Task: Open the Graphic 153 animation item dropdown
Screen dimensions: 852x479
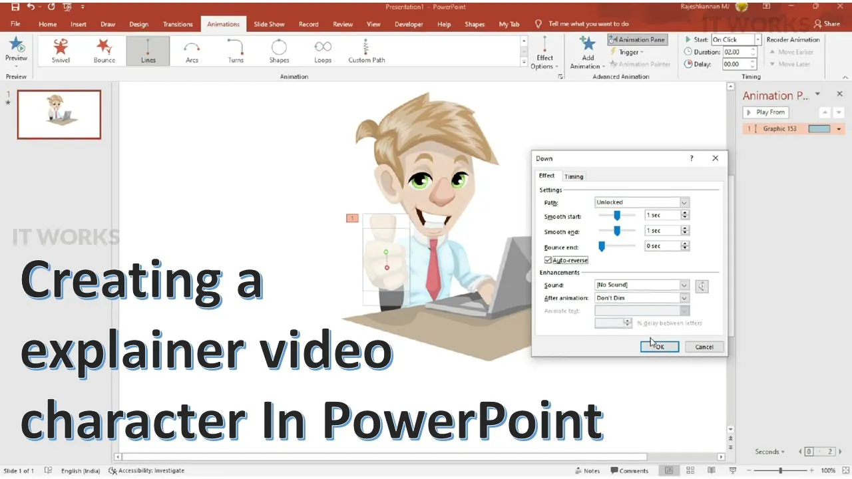Action: tap(839, 129)
